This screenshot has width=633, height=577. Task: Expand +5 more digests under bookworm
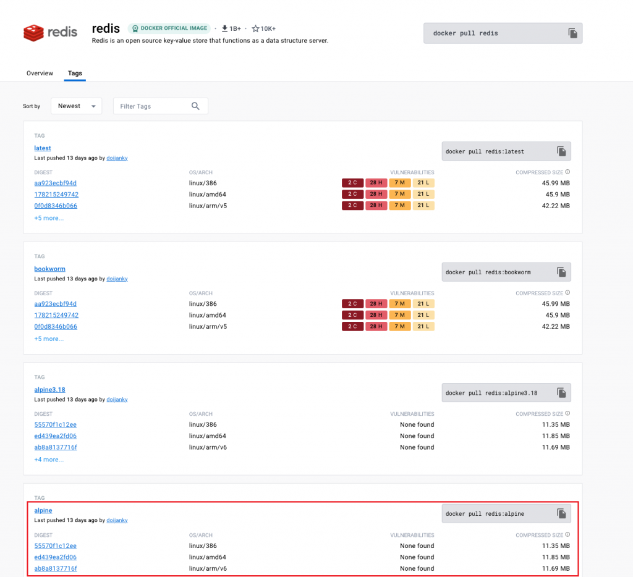point(49,339)
